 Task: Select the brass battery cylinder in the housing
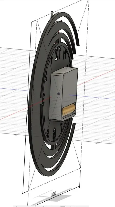69,109
